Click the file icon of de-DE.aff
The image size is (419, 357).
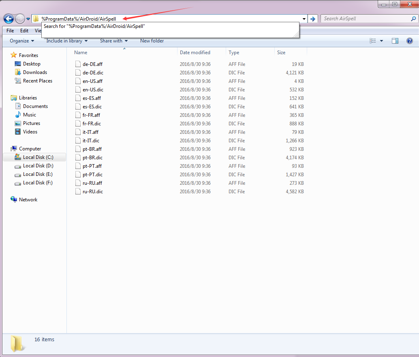coord(78,64)
